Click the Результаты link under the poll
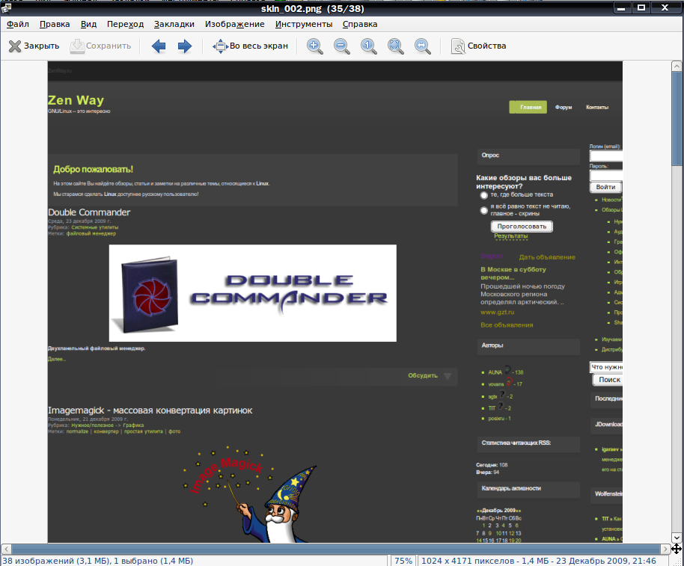The image size is (684, 566). [x=511, y=236]
